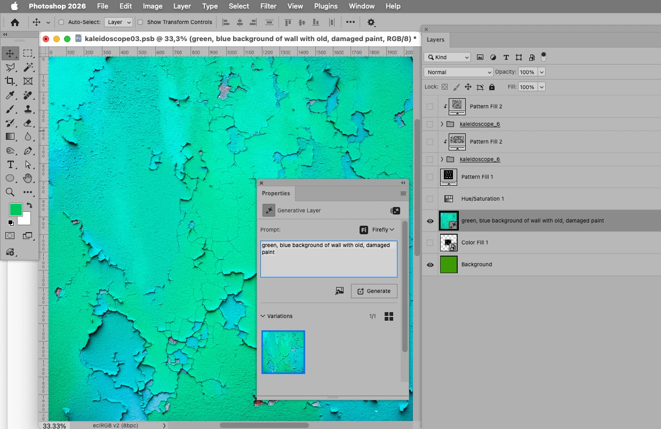Hide the green, blue background generative layer

(430, 221)
